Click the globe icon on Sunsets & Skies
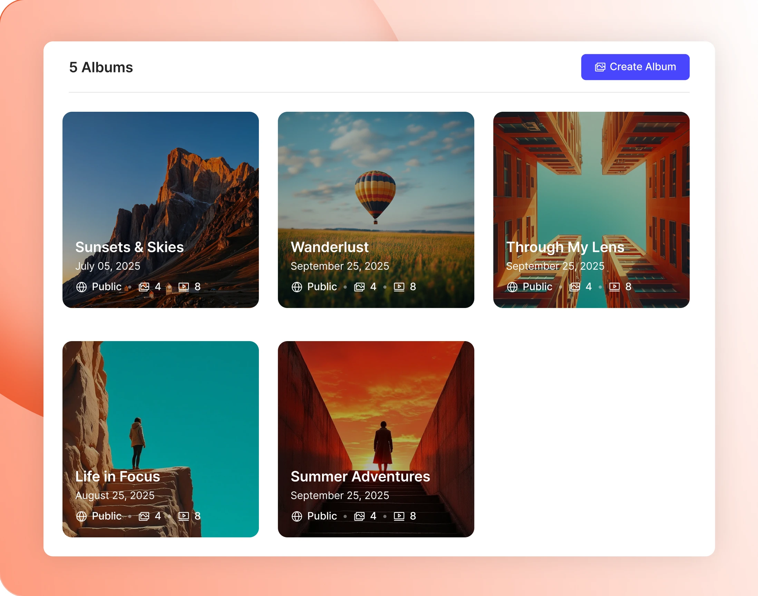758x596 pixels. (81, 287)
